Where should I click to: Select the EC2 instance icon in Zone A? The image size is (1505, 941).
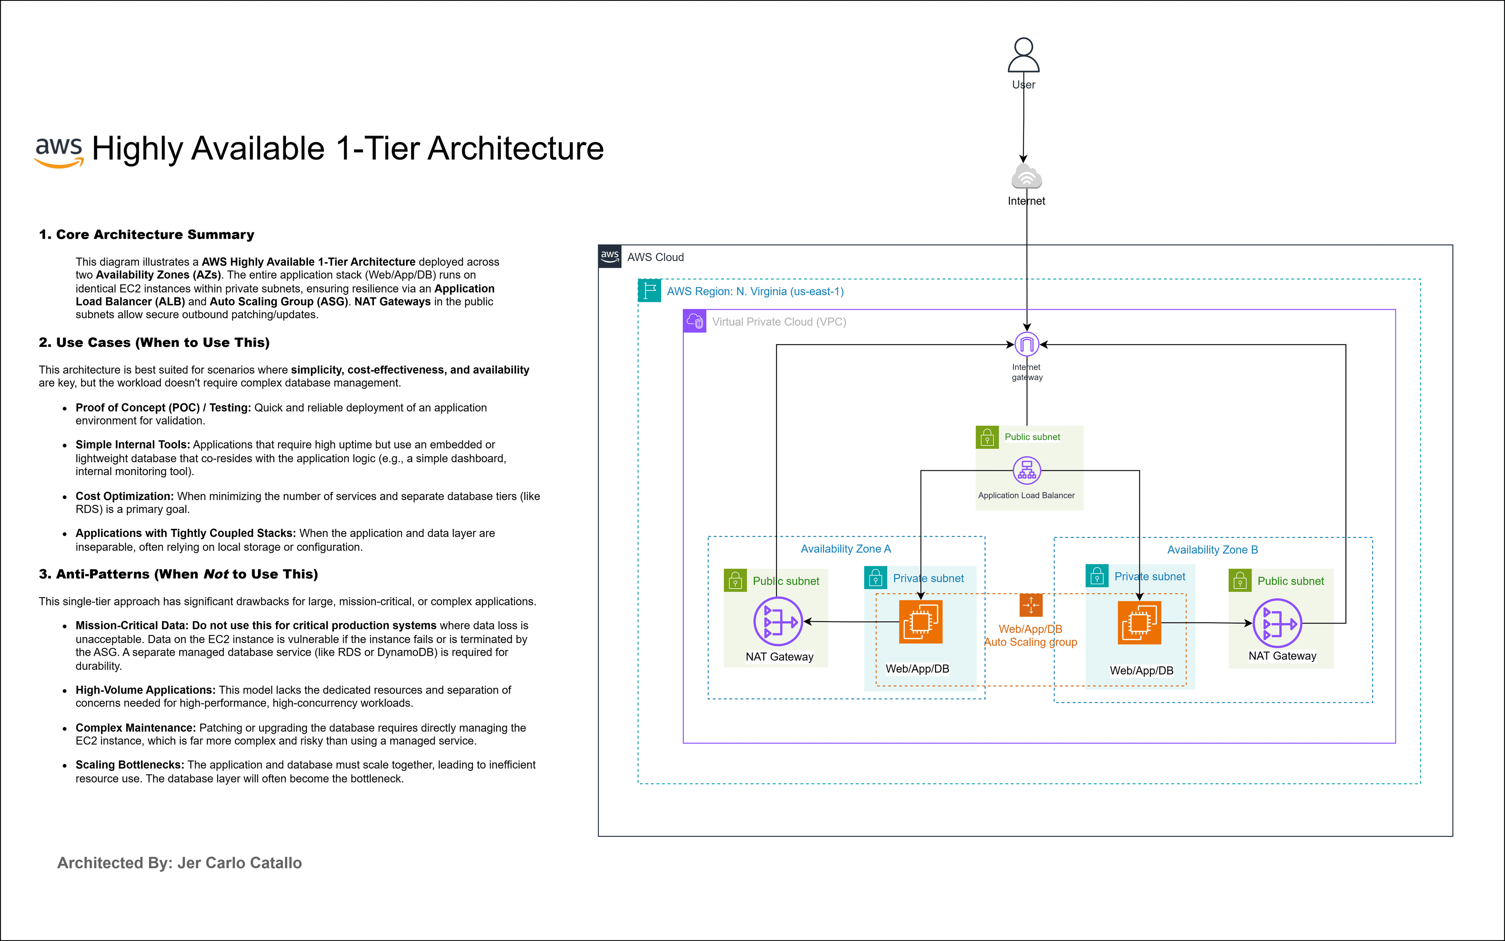click(x=921, y=622)
